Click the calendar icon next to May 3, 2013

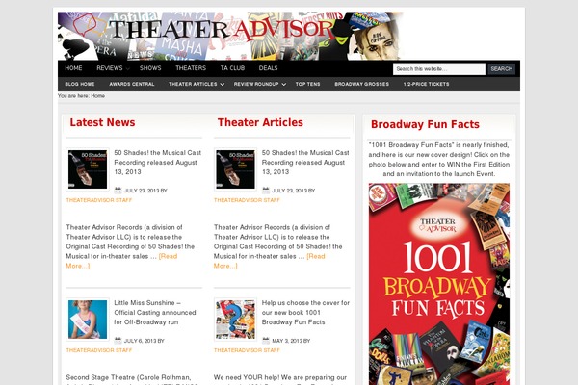[x=266, y=341]
